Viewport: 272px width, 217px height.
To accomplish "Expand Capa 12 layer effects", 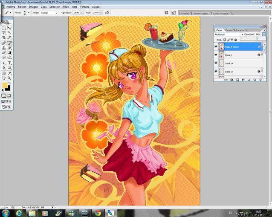I will tap(262, 71).
